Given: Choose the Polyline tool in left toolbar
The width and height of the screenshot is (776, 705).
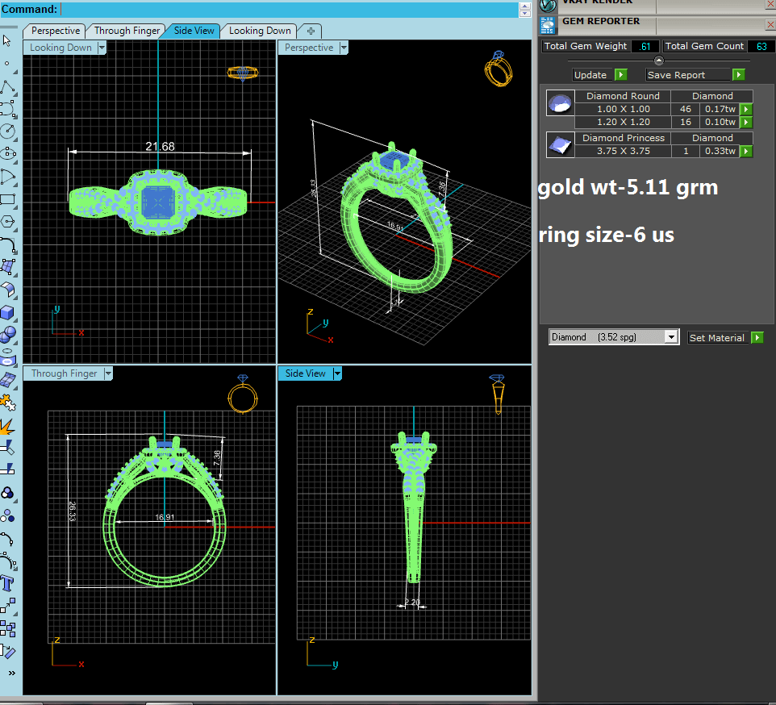Looking at the screenshot, I should [x=7, y=86].
